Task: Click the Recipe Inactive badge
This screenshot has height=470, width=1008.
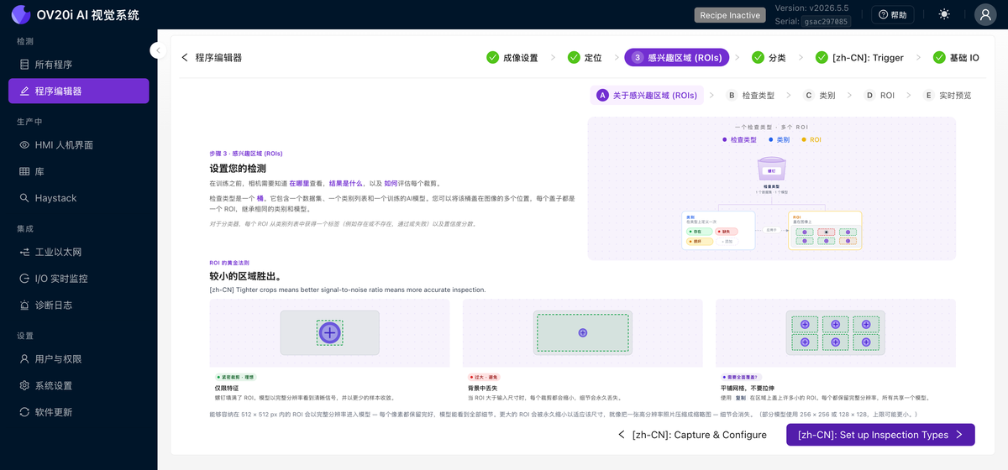Action: point(730,15)
